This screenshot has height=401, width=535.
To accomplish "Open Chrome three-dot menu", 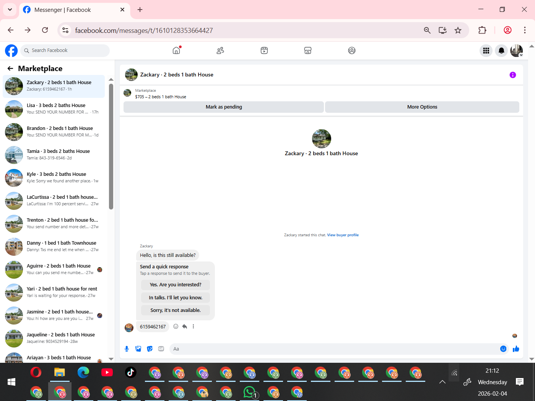I will tap(525, 30).
